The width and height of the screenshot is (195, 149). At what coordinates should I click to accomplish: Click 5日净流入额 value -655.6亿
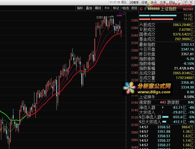pyautogui.click(x=179, y=117)
